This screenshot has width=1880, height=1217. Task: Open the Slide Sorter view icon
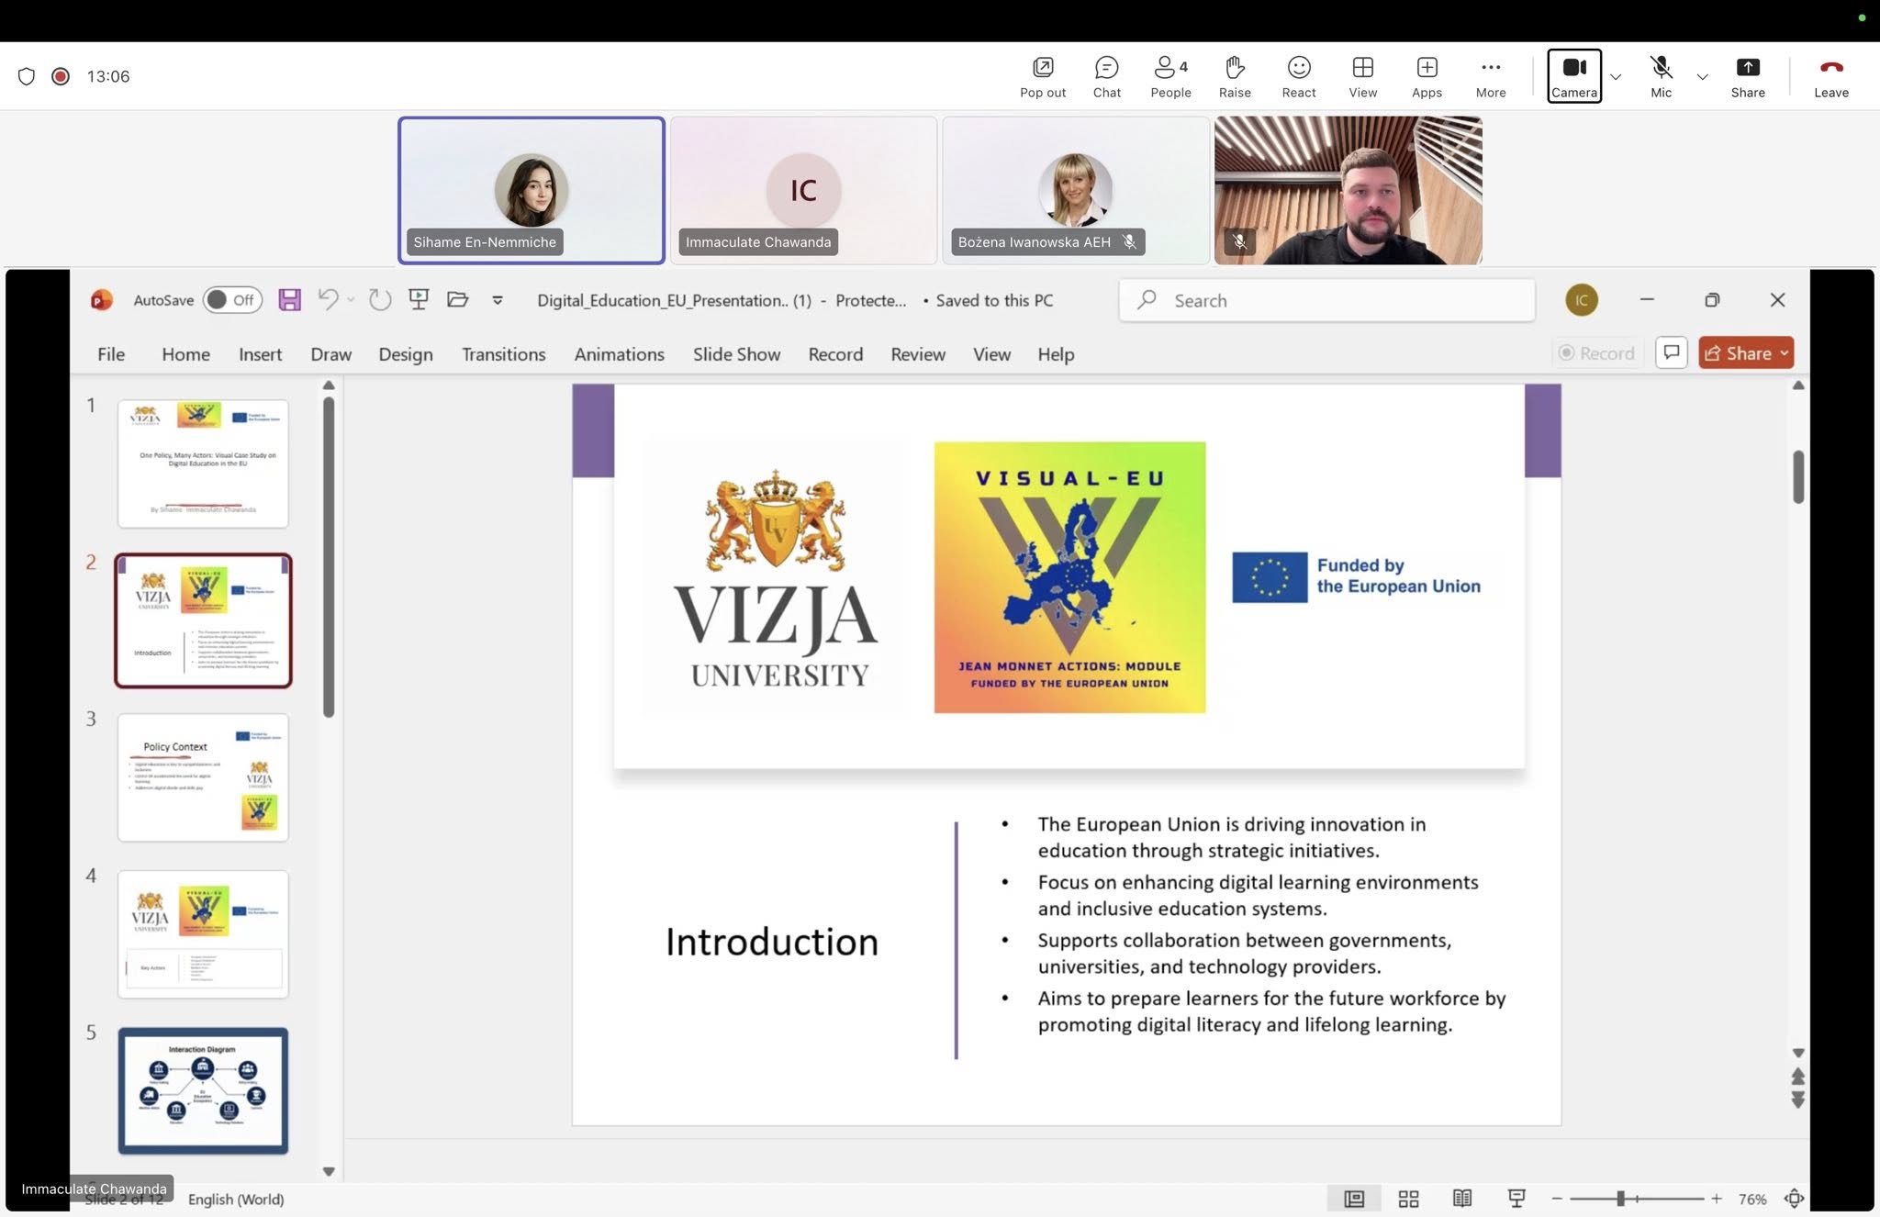click(1408, 1199)
